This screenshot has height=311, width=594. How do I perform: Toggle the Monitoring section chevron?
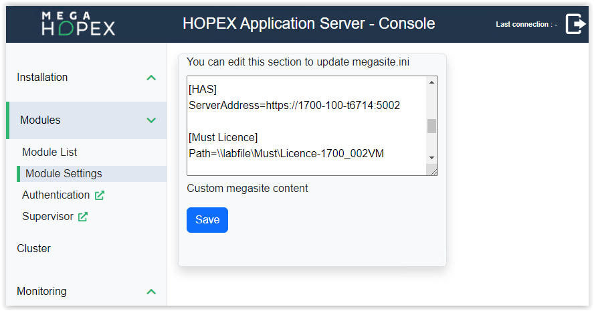[x=151, y=292]
